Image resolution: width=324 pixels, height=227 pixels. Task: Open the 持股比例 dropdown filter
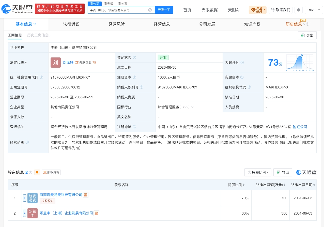point(258,172)
